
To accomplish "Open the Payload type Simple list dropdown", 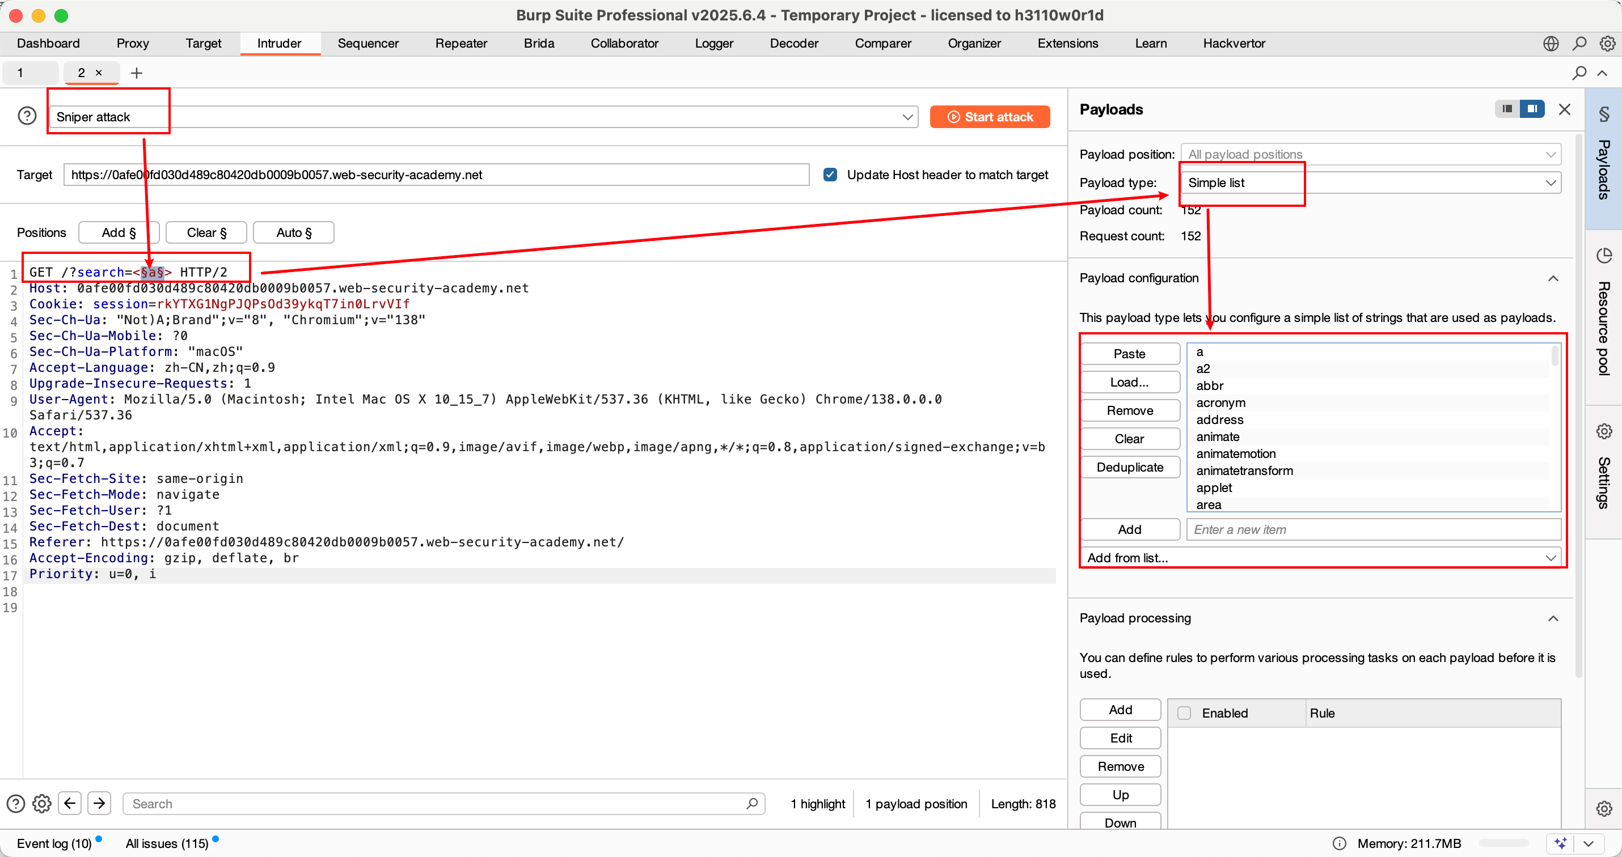I will point(1371,183).
